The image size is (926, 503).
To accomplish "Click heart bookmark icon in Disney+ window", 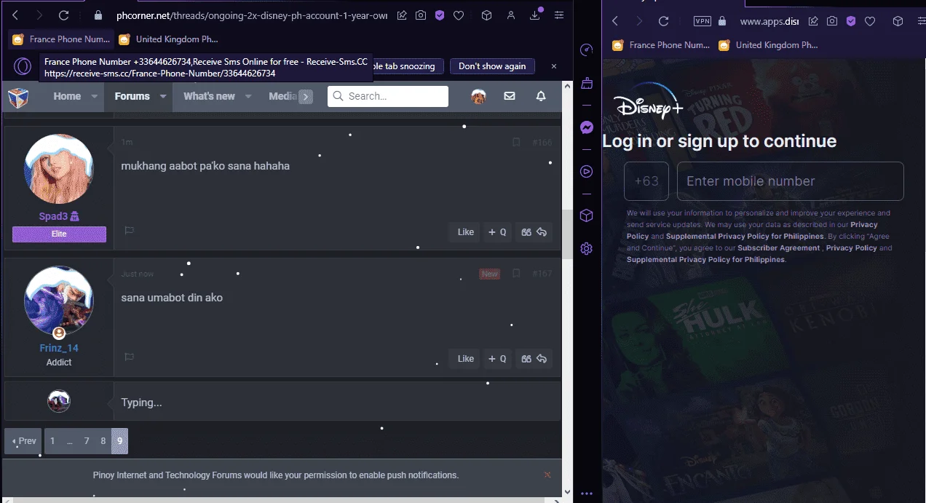I will click(x=870, y=21).
